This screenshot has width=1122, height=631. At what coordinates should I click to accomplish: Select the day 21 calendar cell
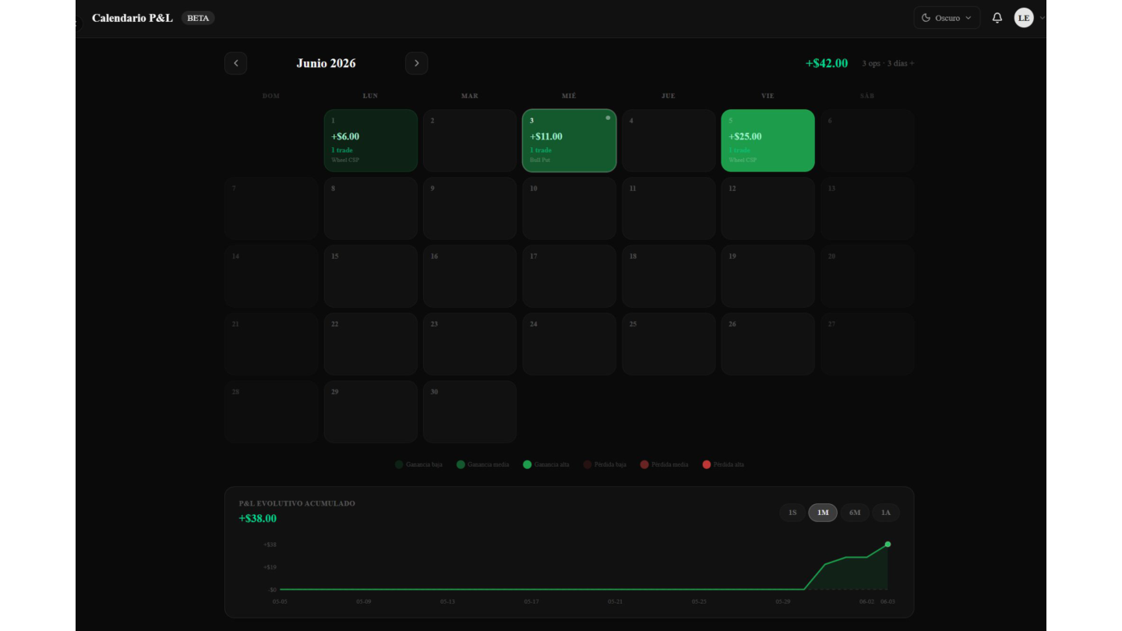coord(271,344)
